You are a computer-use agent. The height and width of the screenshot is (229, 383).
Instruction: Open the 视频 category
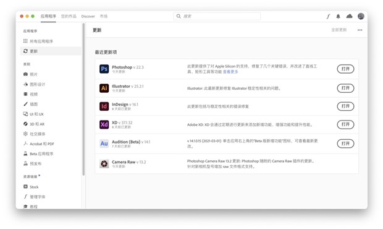(30, 94)
